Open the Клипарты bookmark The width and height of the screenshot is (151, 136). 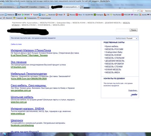(98, 15)
